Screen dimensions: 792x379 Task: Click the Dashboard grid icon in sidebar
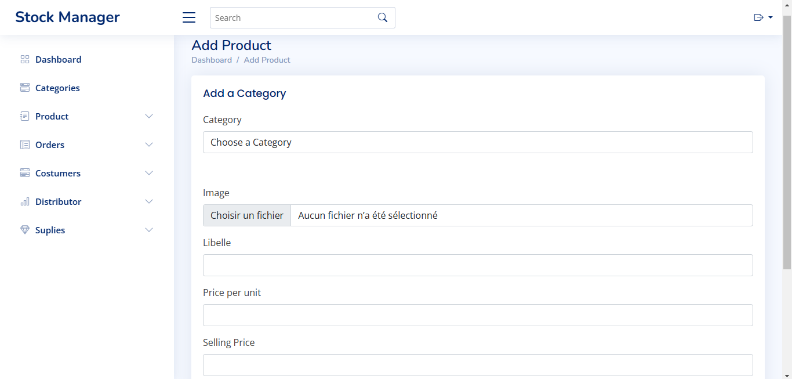coord(24,59)
